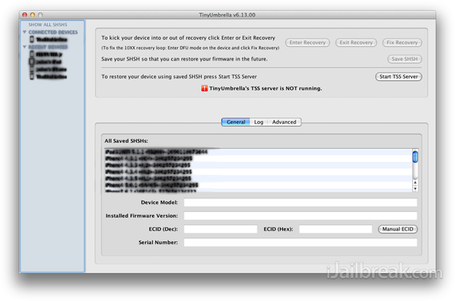Minimize the TinyUmbrella window
Image resolution: width=455 pixels, height=301 pixels.
33,15
